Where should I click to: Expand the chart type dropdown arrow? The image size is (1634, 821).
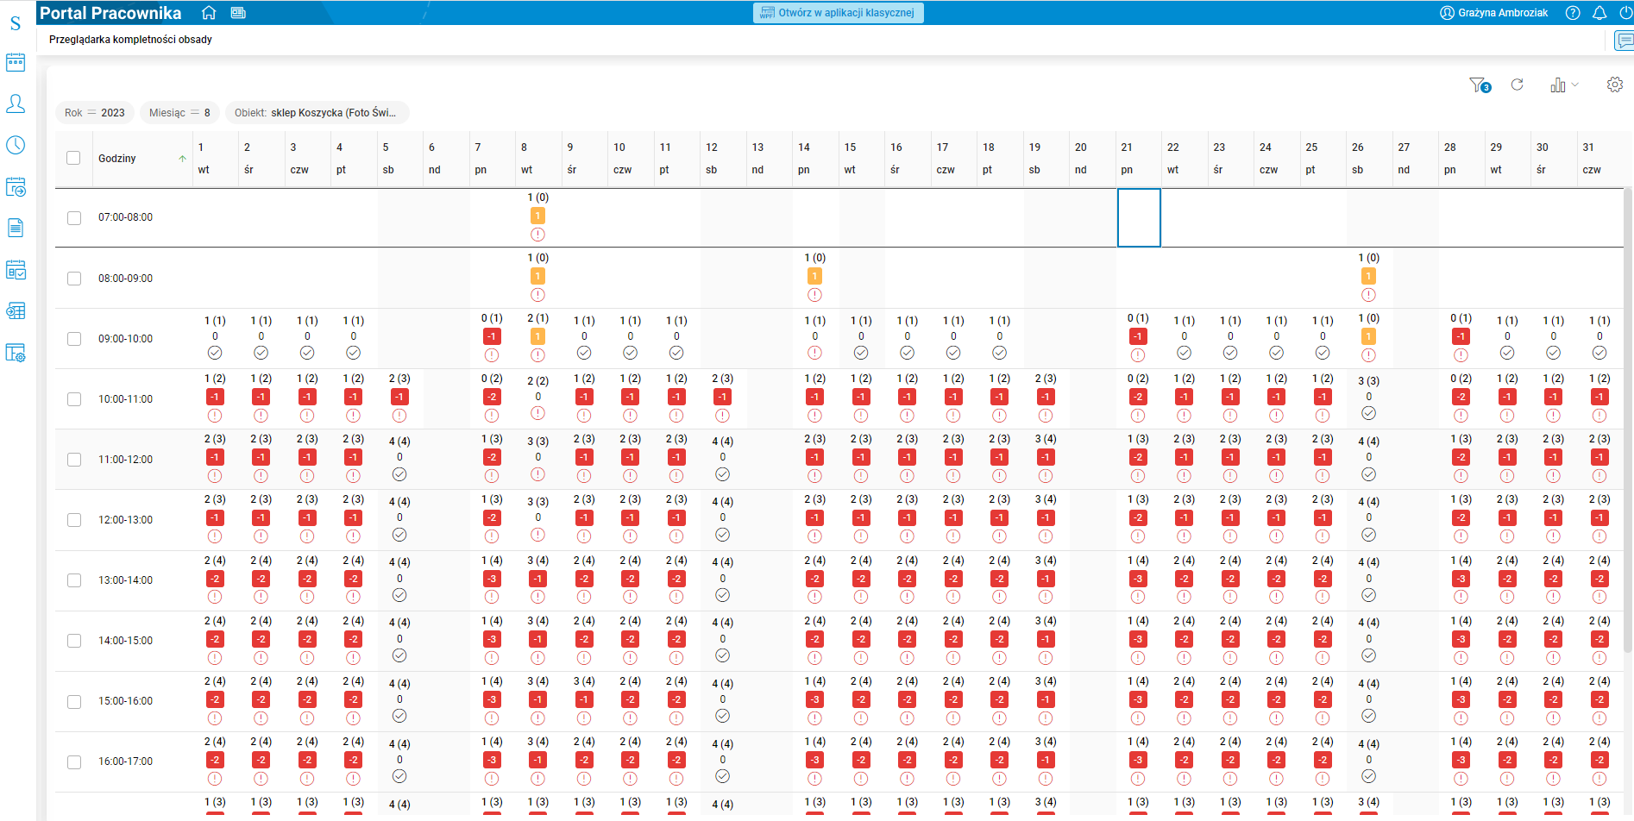tap(1575, 85)
